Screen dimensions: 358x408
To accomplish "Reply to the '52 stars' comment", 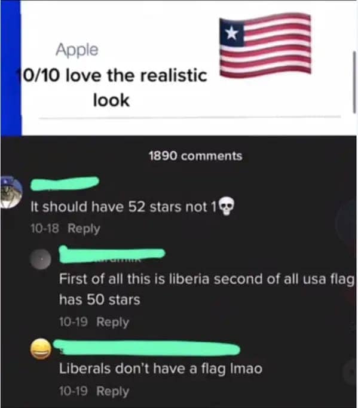I will [x=84, y=228].
